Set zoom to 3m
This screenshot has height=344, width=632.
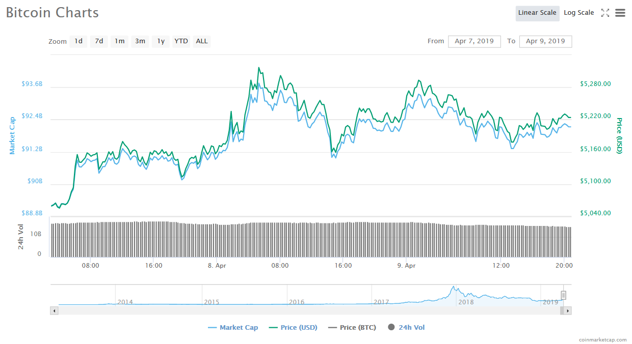tap(140, 41)
